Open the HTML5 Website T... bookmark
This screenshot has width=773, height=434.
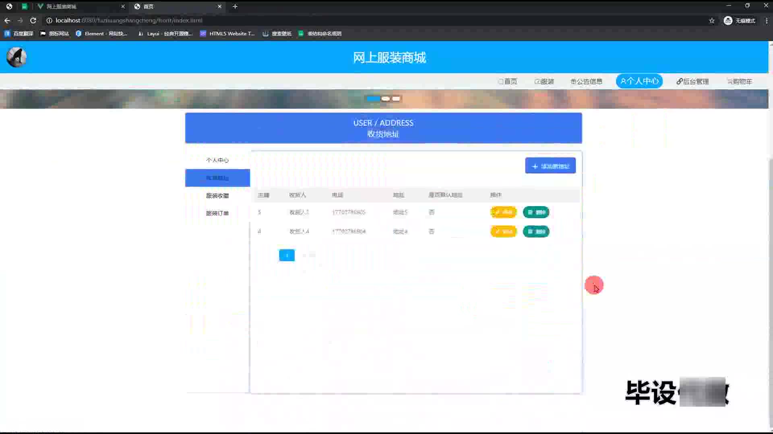pyautogui.click(x=227, y=34)
